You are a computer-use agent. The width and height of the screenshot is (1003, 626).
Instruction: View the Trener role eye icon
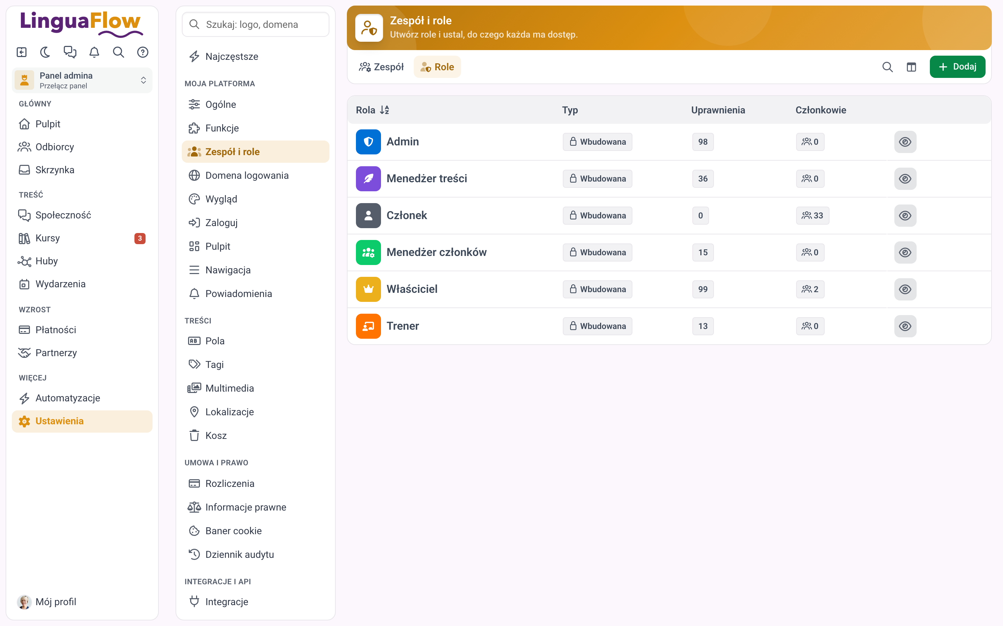point(905,326)
